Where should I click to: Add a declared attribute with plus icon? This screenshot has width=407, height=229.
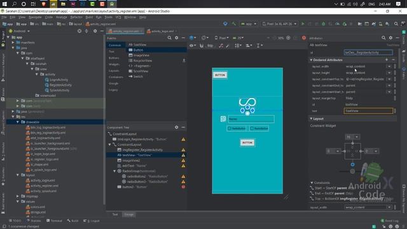[387, 60]
